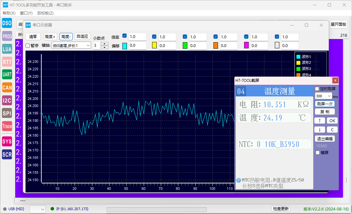Click the H7 logo in serial oscilloscope title

click(28, 25)
